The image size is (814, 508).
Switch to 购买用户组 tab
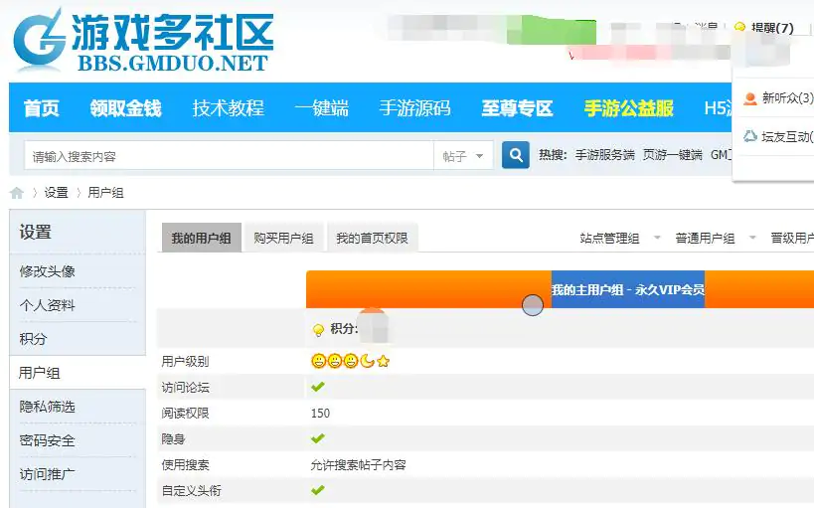point(283,238)
